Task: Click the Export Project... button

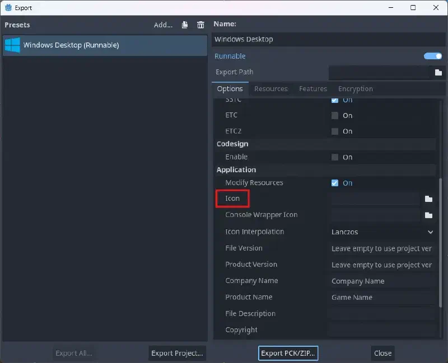Action: [x=177, y=353]
